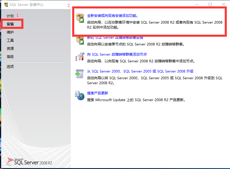Image resolution: width=230 pixels, height=169 pixels.
Task: Click the upgrade from SQL Server 2000 link
Action: coord(140,71)
